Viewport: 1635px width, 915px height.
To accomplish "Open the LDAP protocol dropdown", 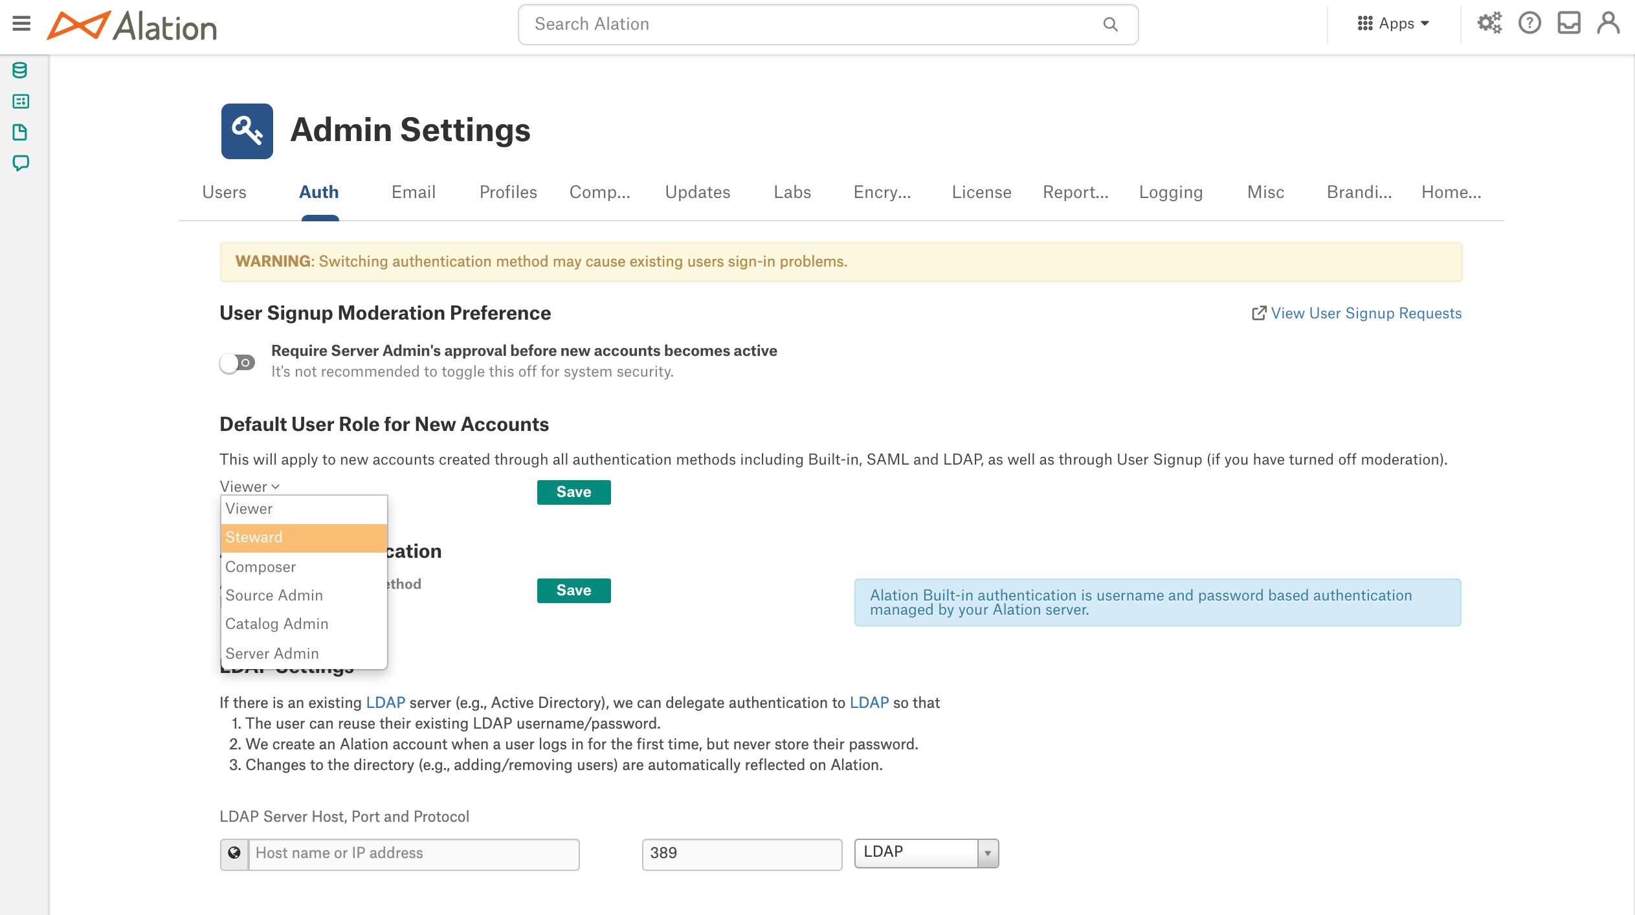I will point(926,853).
